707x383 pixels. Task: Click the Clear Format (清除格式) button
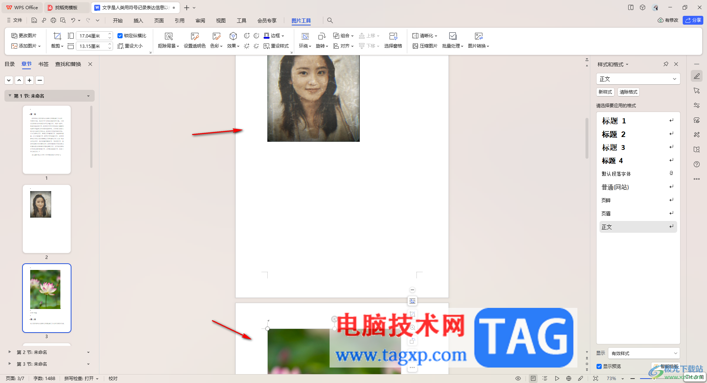coord(628,92)
